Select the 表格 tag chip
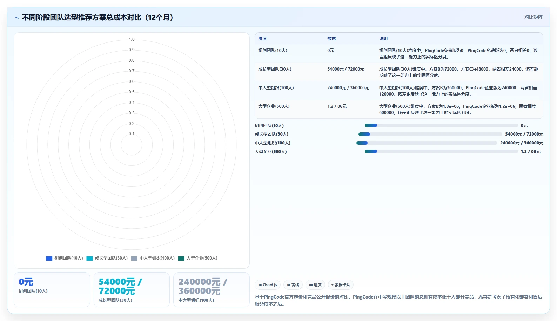557x321 pixels. pos(293,285)
